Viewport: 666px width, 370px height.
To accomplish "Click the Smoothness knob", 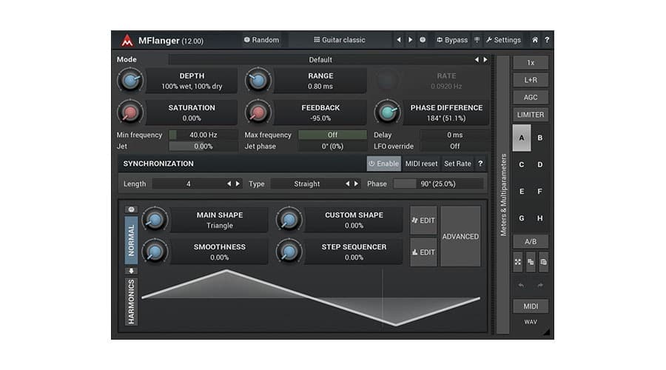I will [155, 252].
